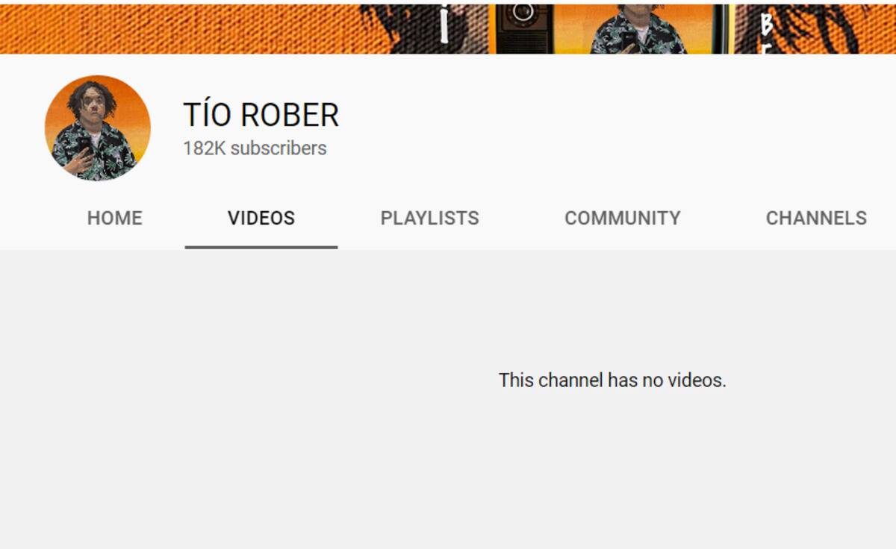Click the orange textured banner area at left
The height and width of the screenshot is (549, 896).
pos(179,28)
